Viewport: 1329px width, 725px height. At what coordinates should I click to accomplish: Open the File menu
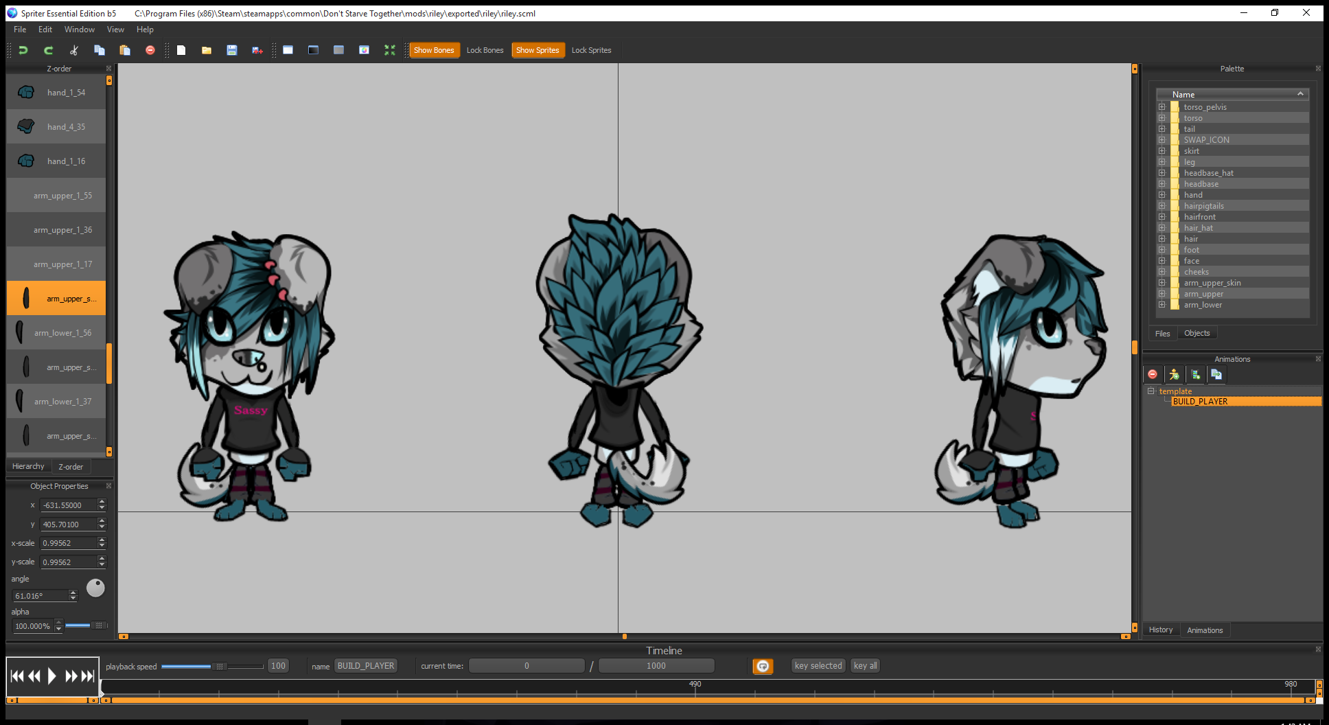point(20,30)
